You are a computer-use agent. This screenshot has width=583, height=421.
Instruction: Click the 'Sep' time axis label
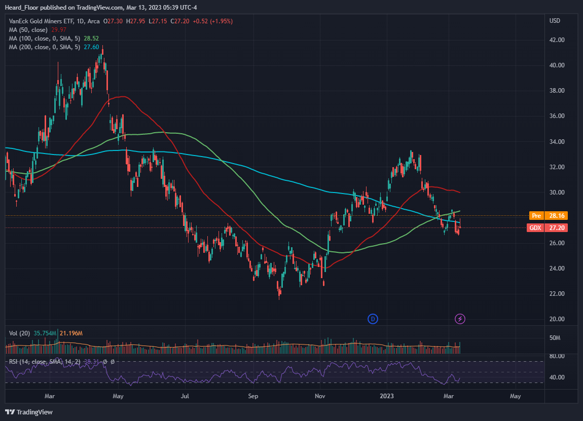(x=253, y=396)
